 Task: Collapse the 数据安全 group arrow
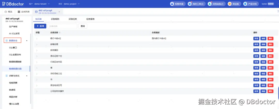(27, 41)
